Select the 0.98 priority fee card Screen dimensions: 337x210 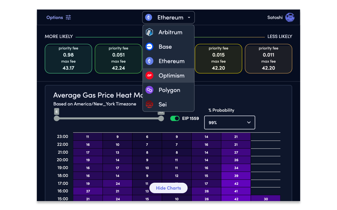[x=68, y=59]
